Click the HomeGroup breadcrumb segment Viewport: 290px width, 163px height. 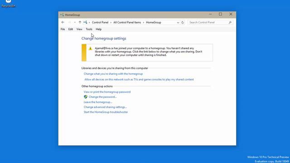[154, 22]
